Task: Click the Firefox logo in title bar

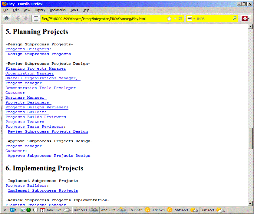Action: point(4,4)
